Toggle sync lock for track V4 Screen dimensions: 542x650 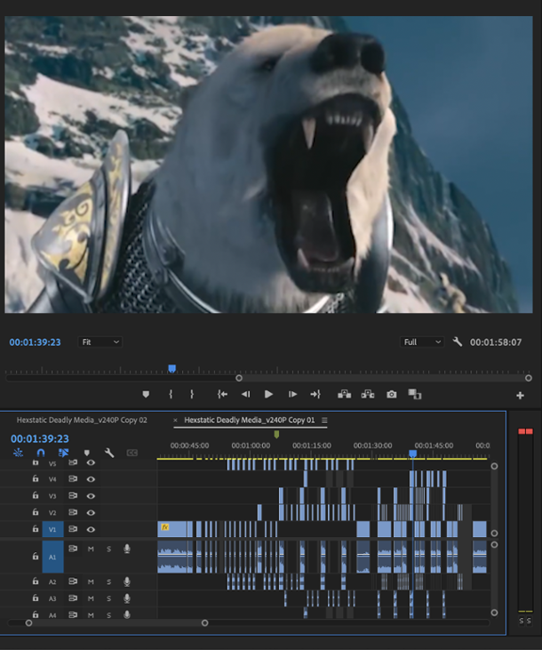(73, 478)
